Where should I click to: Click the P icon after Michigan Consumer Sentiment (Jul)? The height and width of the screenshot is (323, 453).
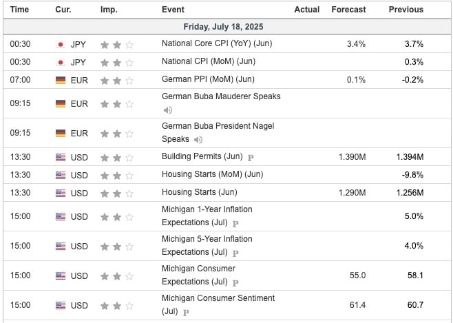coord(186,312)
